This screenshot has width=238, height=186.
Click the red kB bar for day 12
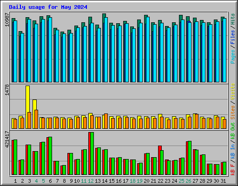[x=89, y=153]
